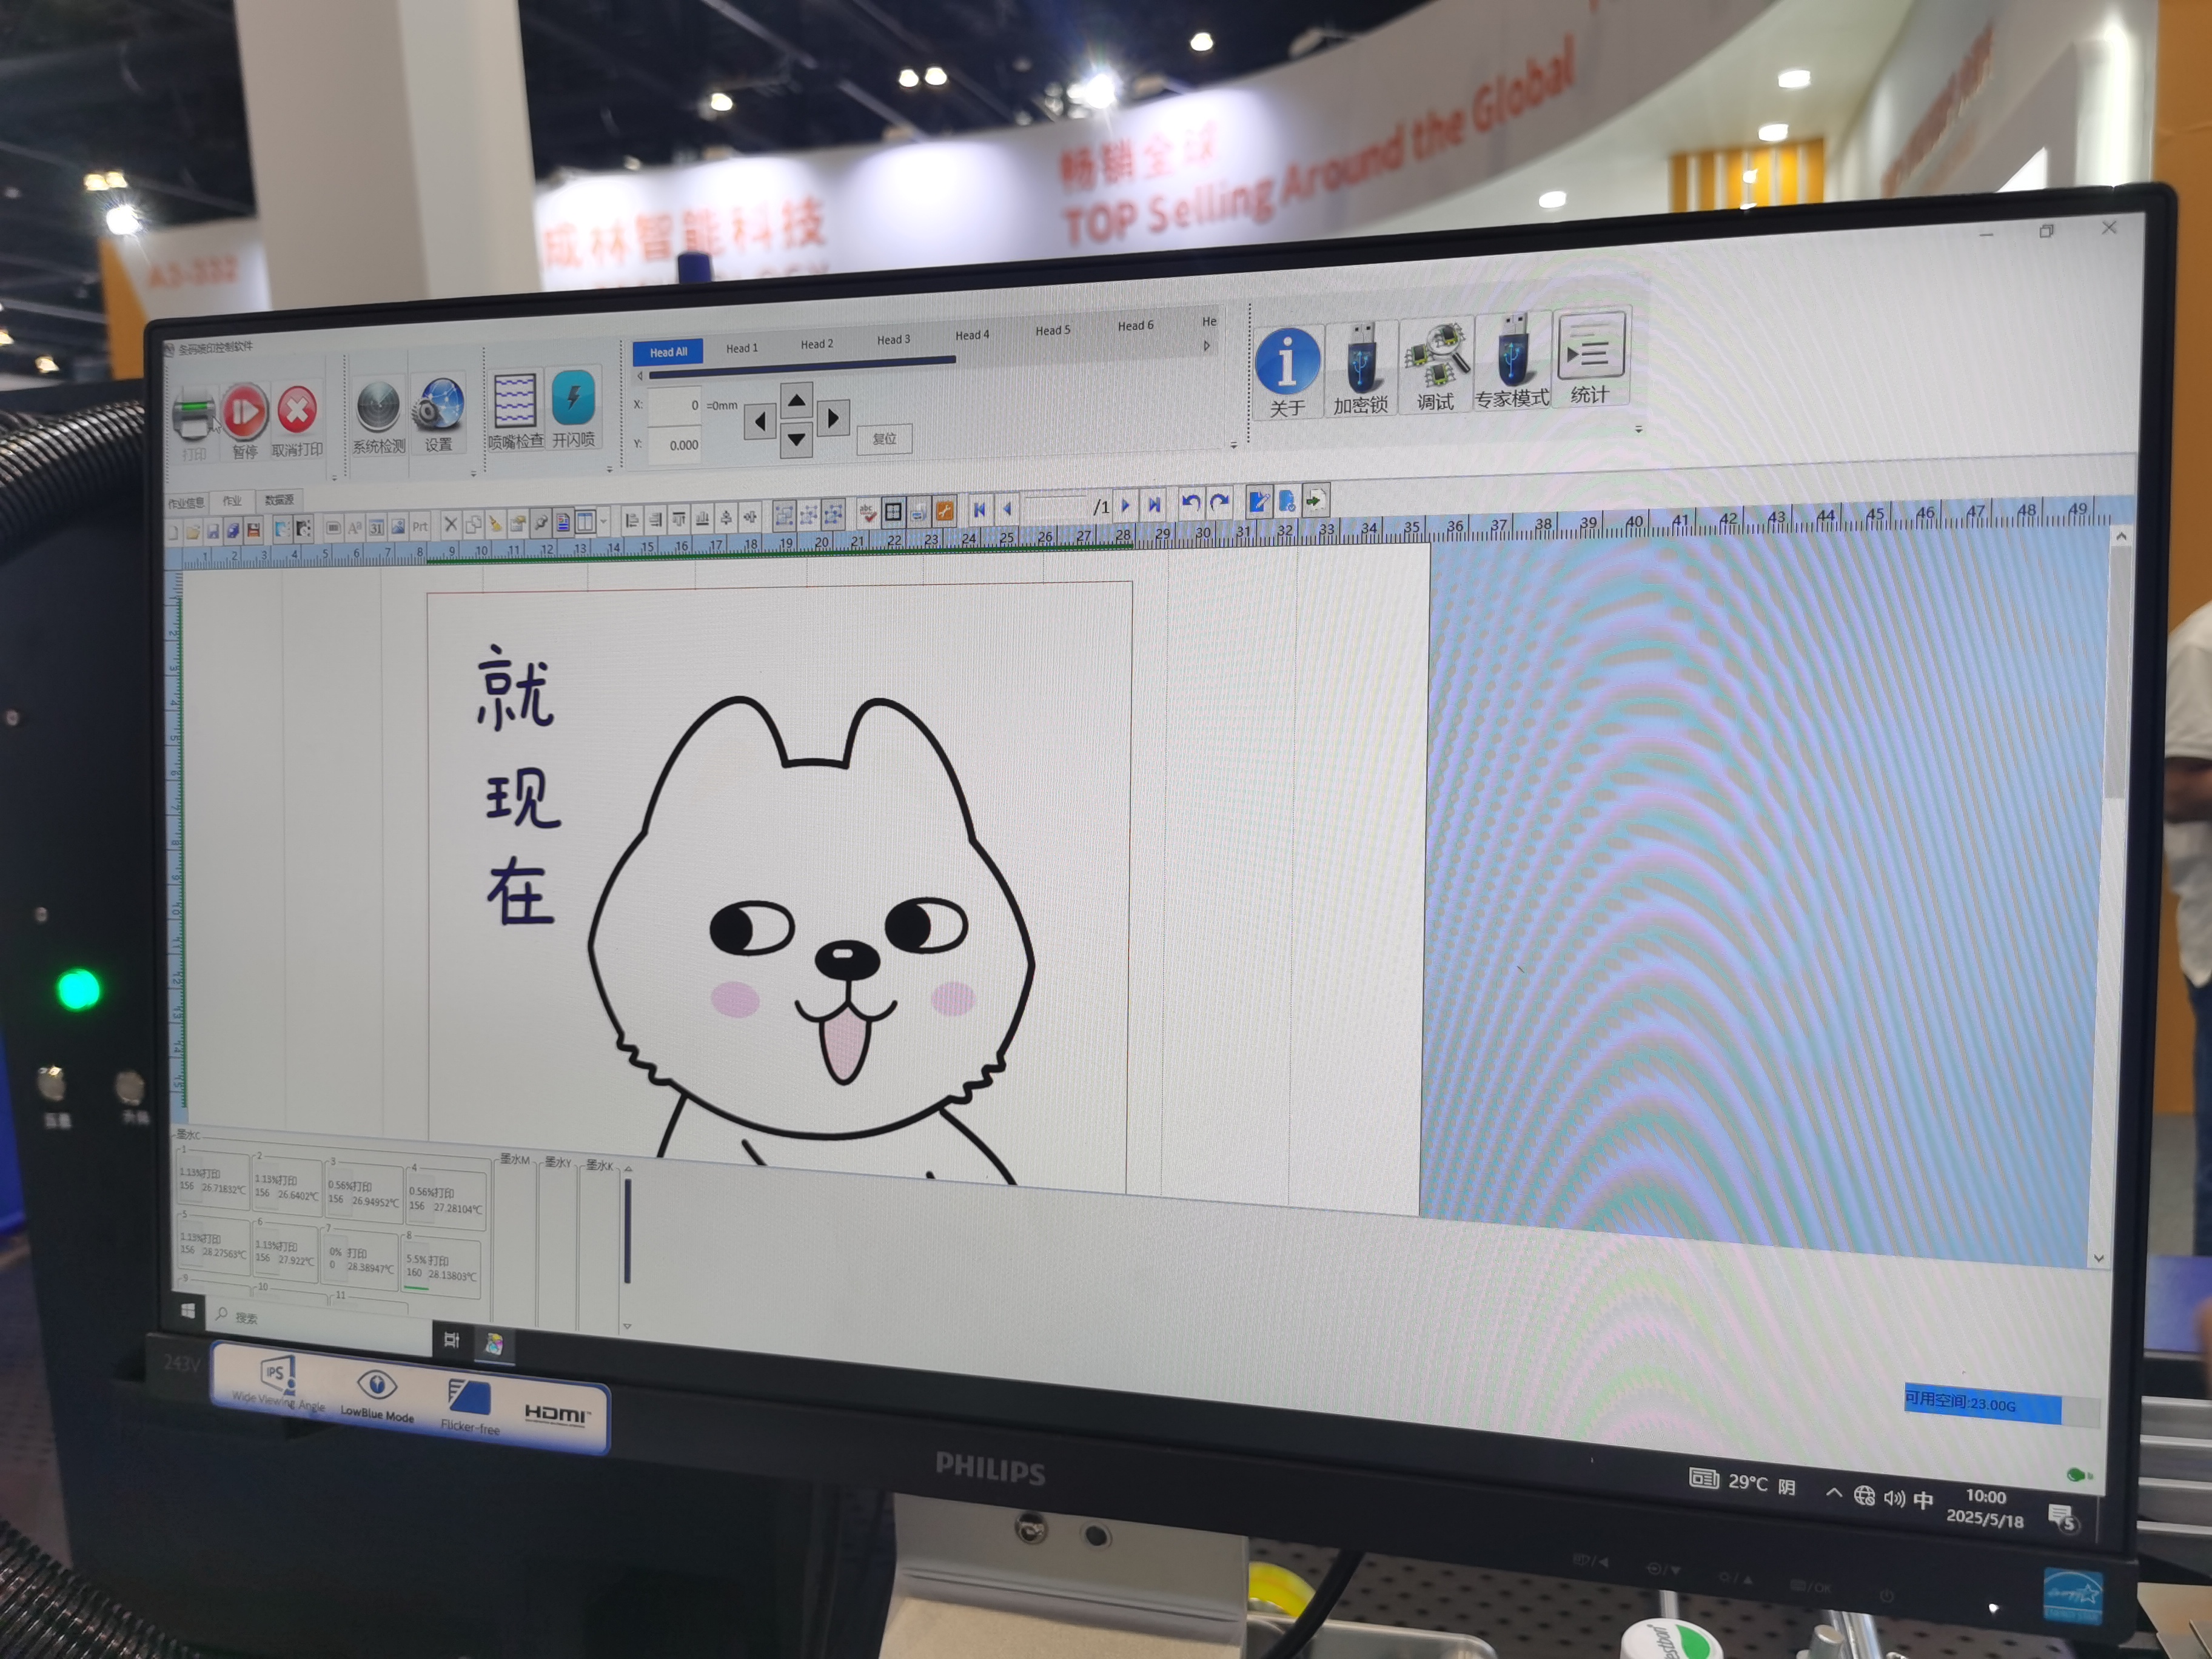Insert a date with the calendar 31 icon
The image size is (2212, 1659).
[x=376, y=527]
